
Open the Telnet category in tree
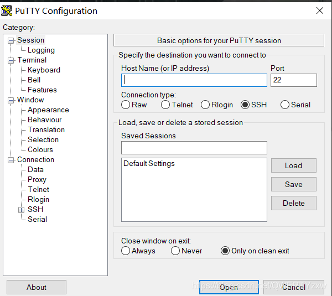(38, 189)
